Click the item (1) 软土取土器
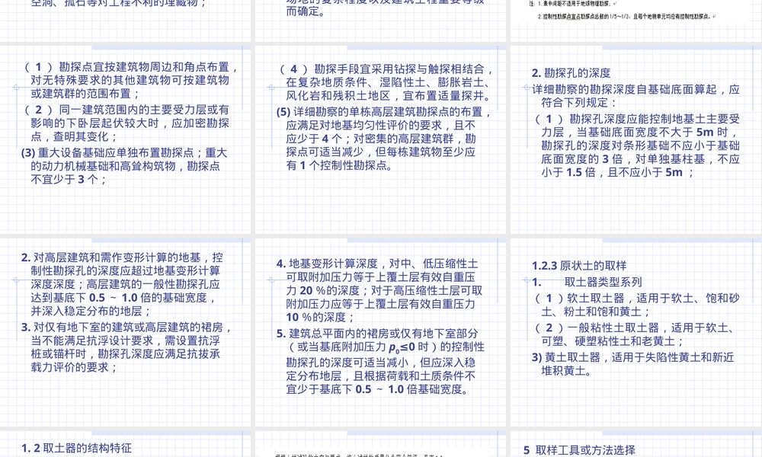The width and height of the screenshot is (762, 457). pos(636,305)
